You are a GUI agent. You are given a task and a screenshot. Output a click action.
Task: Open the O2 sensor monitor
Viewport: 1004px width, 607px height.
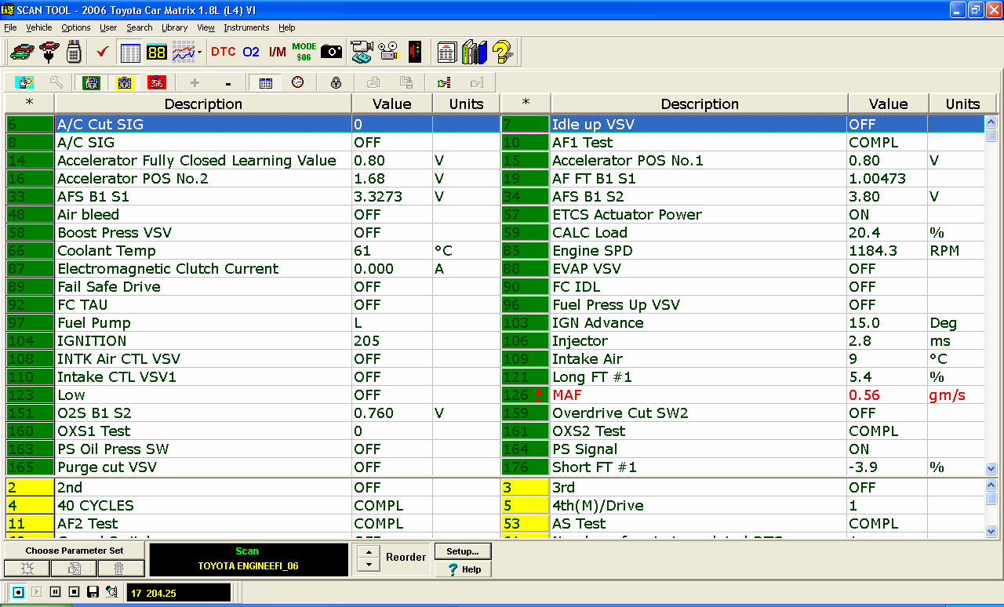coord(251,52)
